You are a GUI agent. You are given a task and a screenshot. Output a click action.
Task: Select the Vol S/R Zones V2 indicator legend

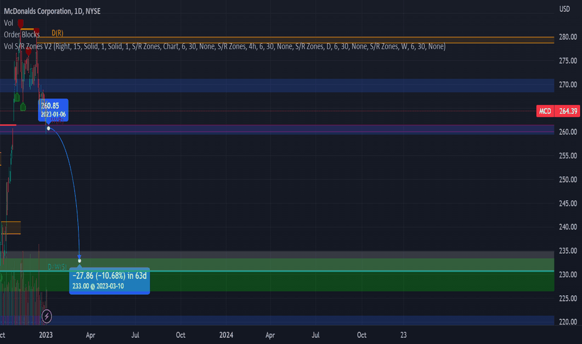point(225,46)
